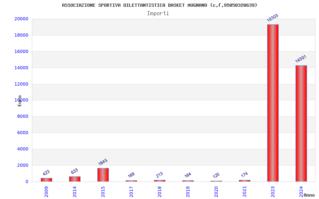Image resolution: width=319 pixels, height=199 pixels.
Task: Click the value label 120
Action: click(216, 175)
